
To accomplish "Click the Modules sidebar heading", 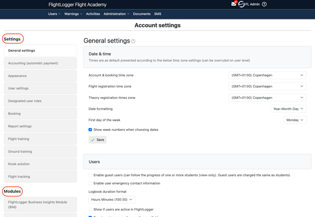I will 12,191.
